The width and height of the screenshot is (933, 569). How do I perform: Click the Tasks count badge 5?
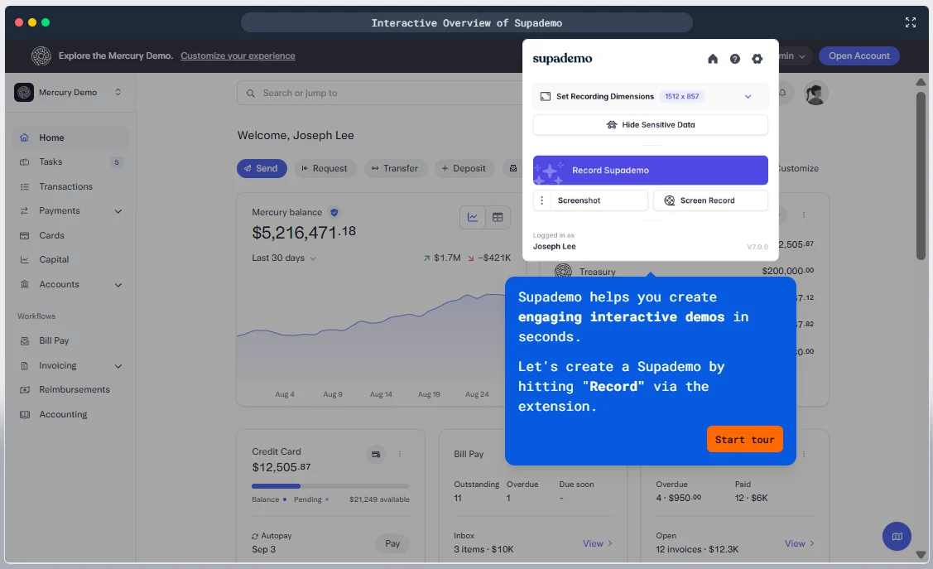117,162
